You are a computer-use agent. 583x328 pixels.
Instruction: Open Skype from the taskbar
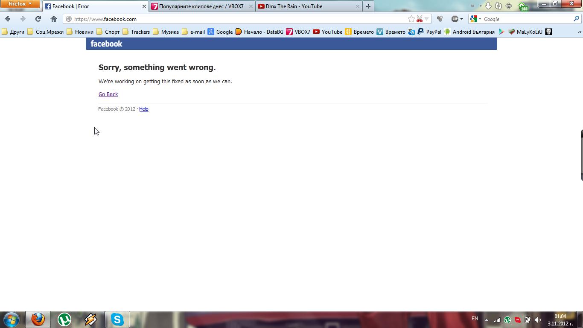click(x=117, y=319)
